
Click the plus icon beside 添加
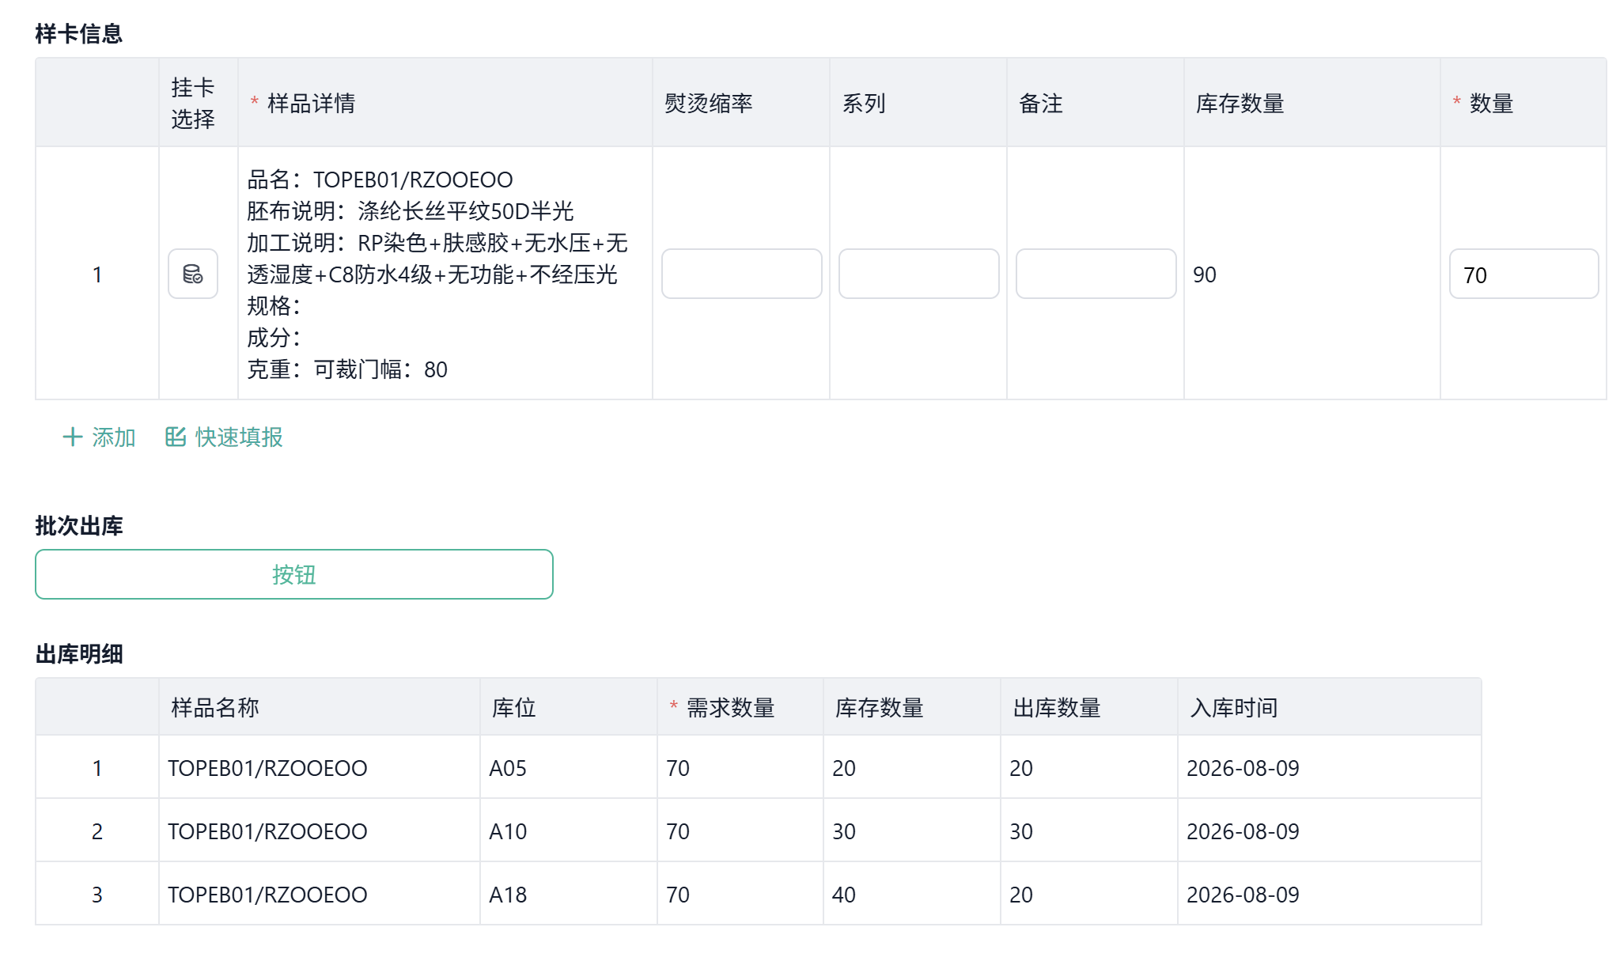coord(73,437)
